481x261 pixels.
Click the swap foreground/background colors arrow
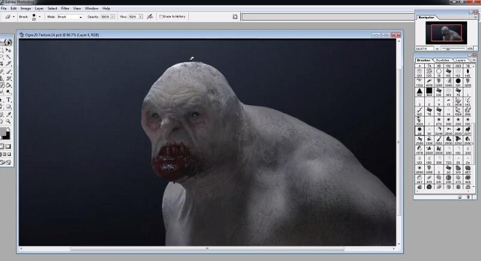(x=8, y=129)
